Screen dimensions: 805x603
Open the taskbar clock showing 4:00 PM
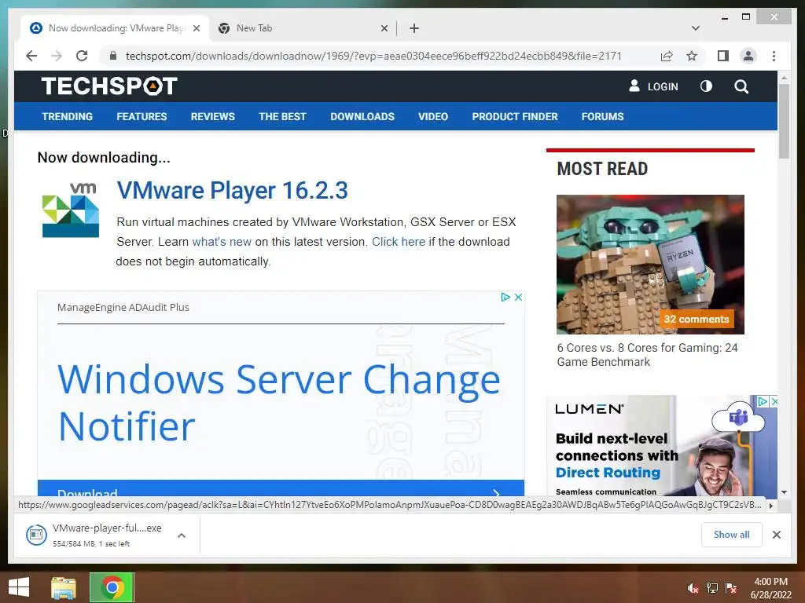770,588
